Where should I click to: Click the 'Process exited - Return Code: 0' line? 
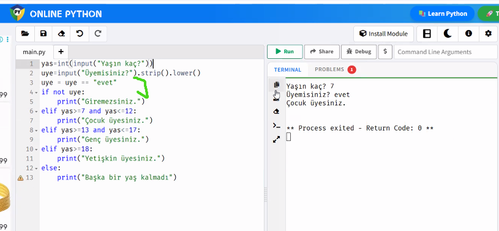(360, 128)
